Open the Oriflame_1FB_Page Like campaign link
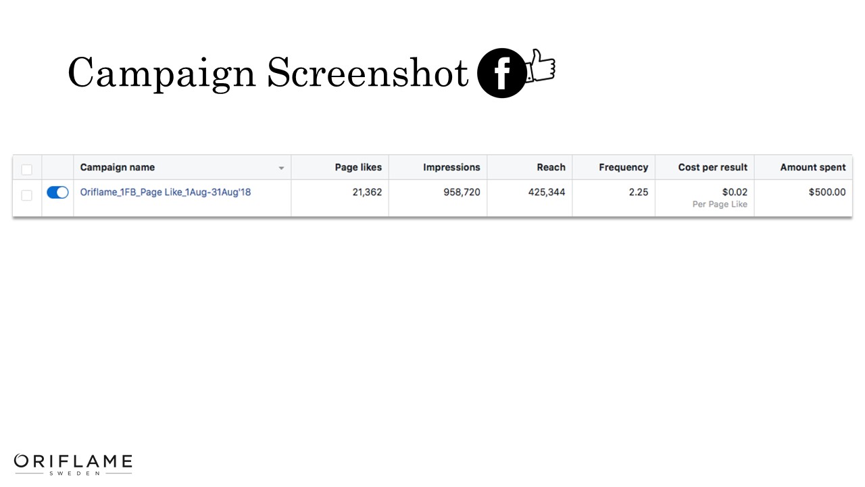 pyautogui.click(x=166, y=192)
